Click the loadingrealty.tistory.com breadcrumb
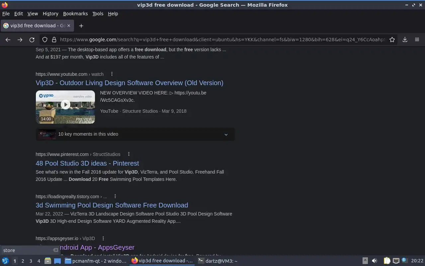 tap(71, 197)
